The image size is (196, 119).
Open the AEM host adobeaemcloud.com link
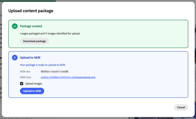(68, 77)
